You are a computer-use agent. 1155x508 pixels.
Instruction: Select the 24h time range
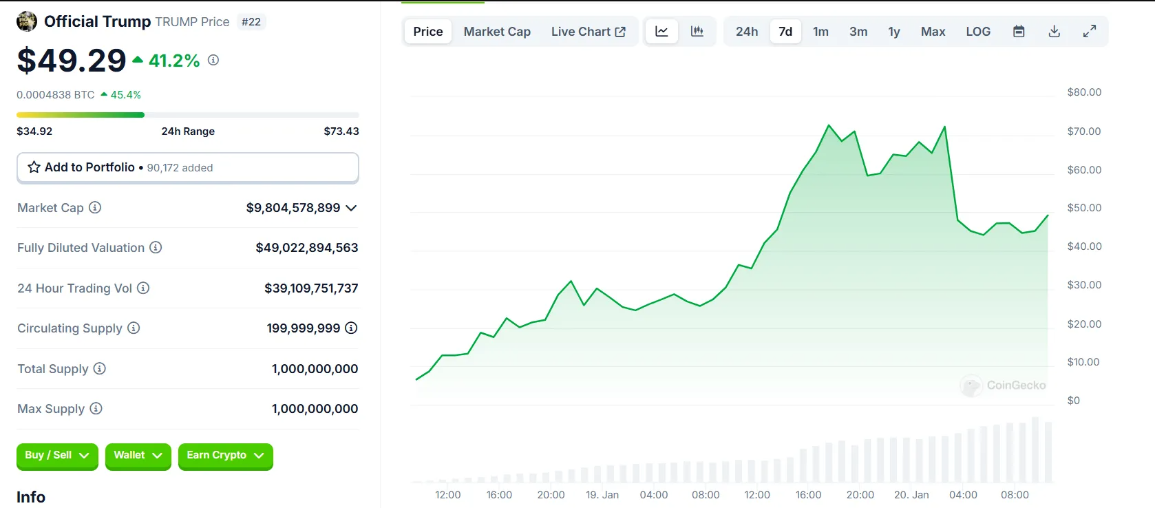click(747, 32)
